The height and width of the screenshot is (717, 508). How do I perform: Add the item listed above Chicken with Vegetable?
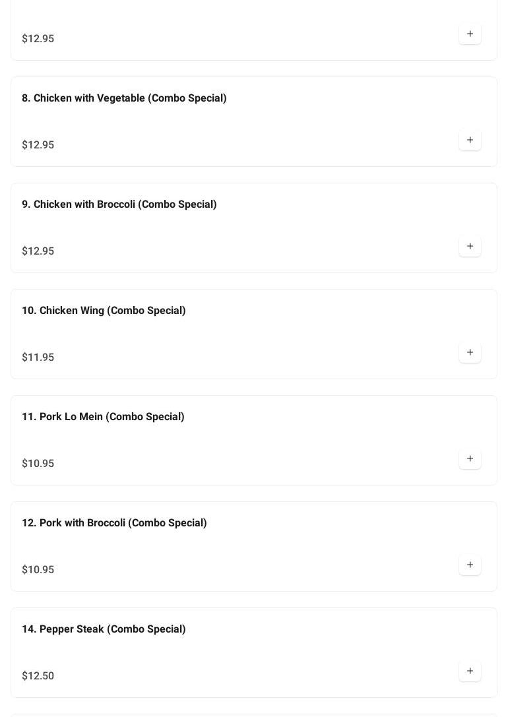(470, 34)
